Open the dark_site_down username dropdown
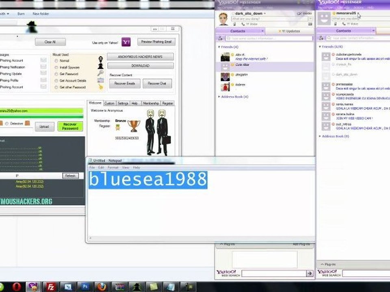390x292 pixels. coord(264,13)
